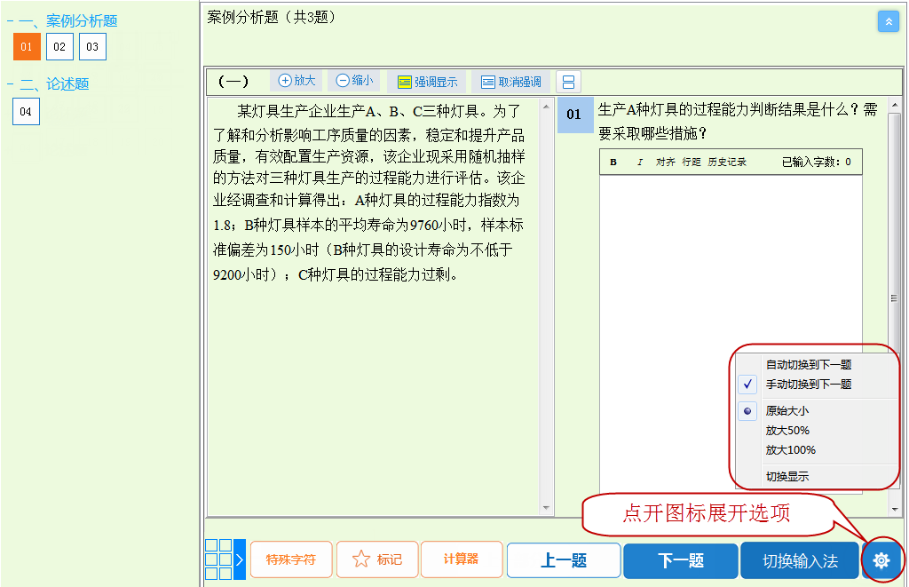The image size is (909, 587).
Task: Open the 计算器 calculator
Action: (462, 560)
